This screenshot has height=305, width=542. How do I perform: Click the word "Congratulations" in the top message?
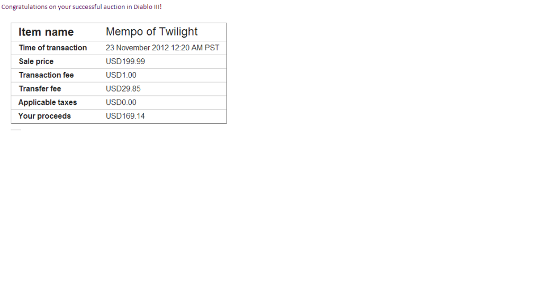23,7
